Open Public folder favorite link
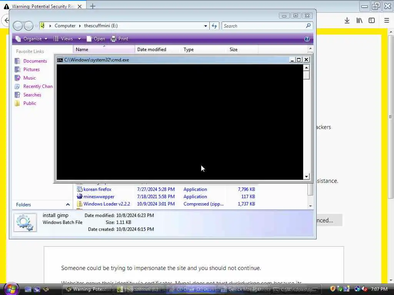 click(x=30, y=103)
